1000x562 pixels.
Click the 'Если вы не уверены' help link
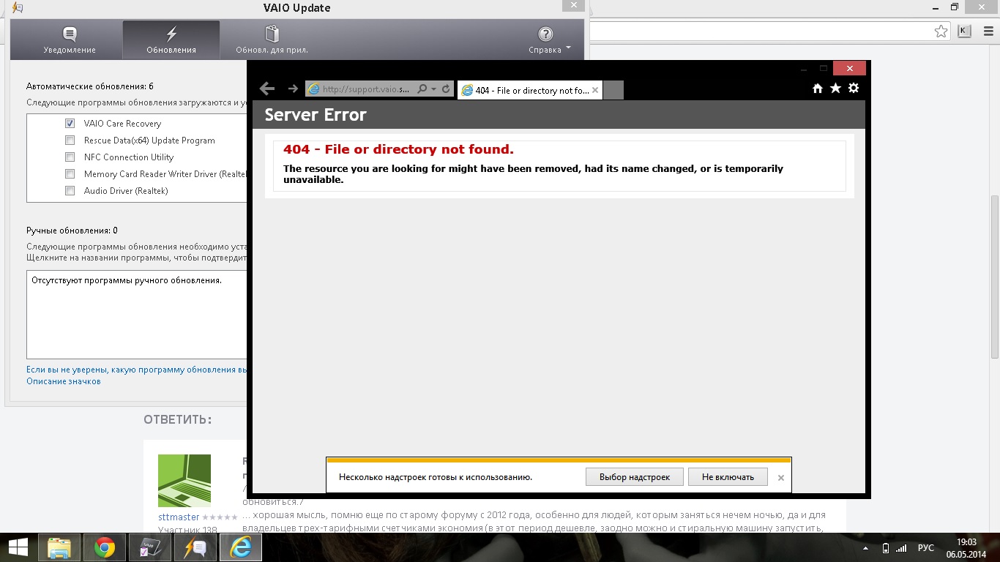[x=136, y=370]
